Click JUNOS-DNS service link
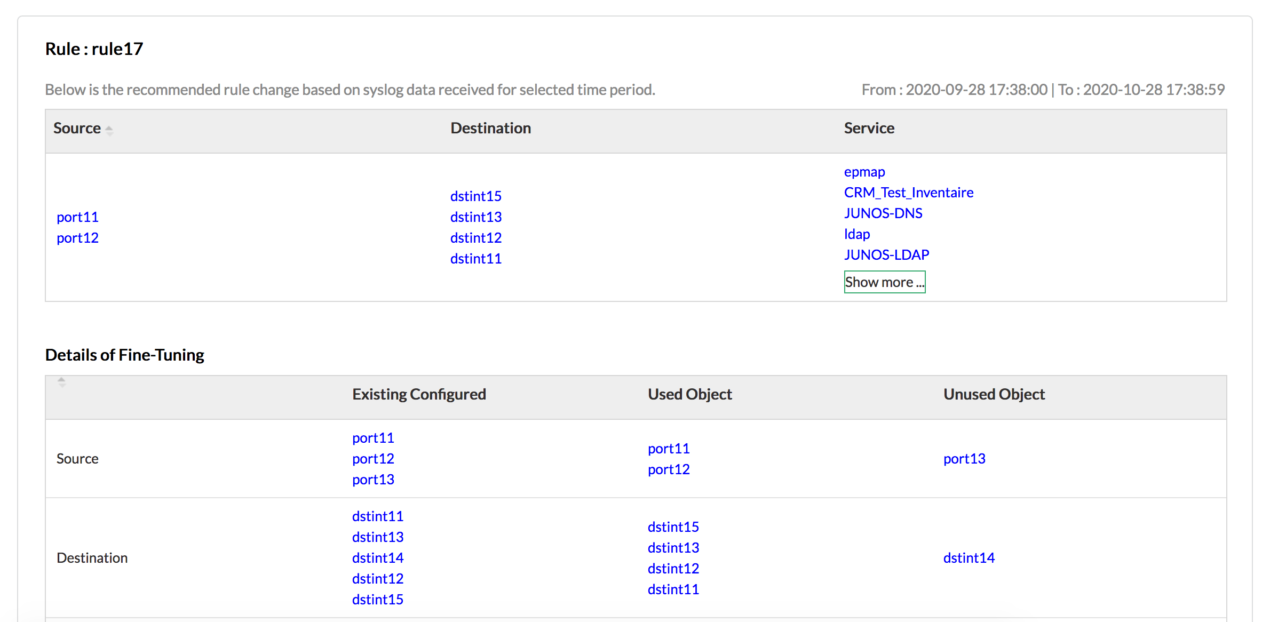Image resolution: width=1270 pixels, height=622 pixels. pos(883,213)
